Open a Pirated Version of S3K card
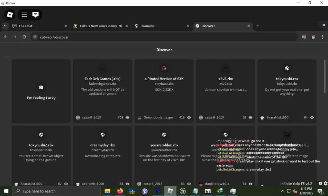Image resolution: width=328 pixels, height=196 pixels. [164, 91]
